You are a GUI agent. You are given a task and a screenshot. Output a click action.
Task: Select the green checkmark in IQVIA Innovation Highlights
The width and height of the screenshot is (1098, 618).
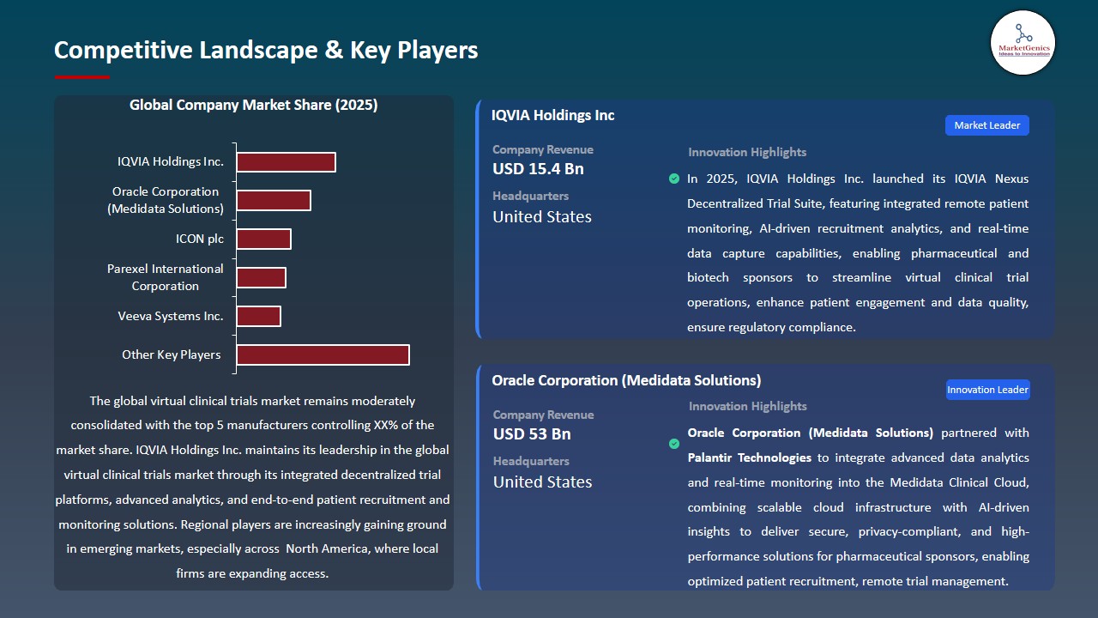pyautogui.click(x=674, y=179)
